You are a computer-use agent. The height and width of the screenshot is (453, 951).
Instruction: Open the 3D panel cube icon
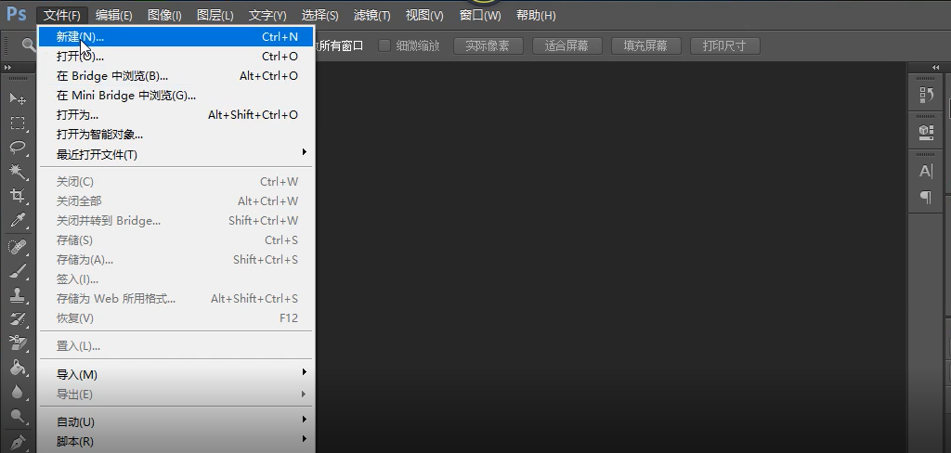coord(926,132)
